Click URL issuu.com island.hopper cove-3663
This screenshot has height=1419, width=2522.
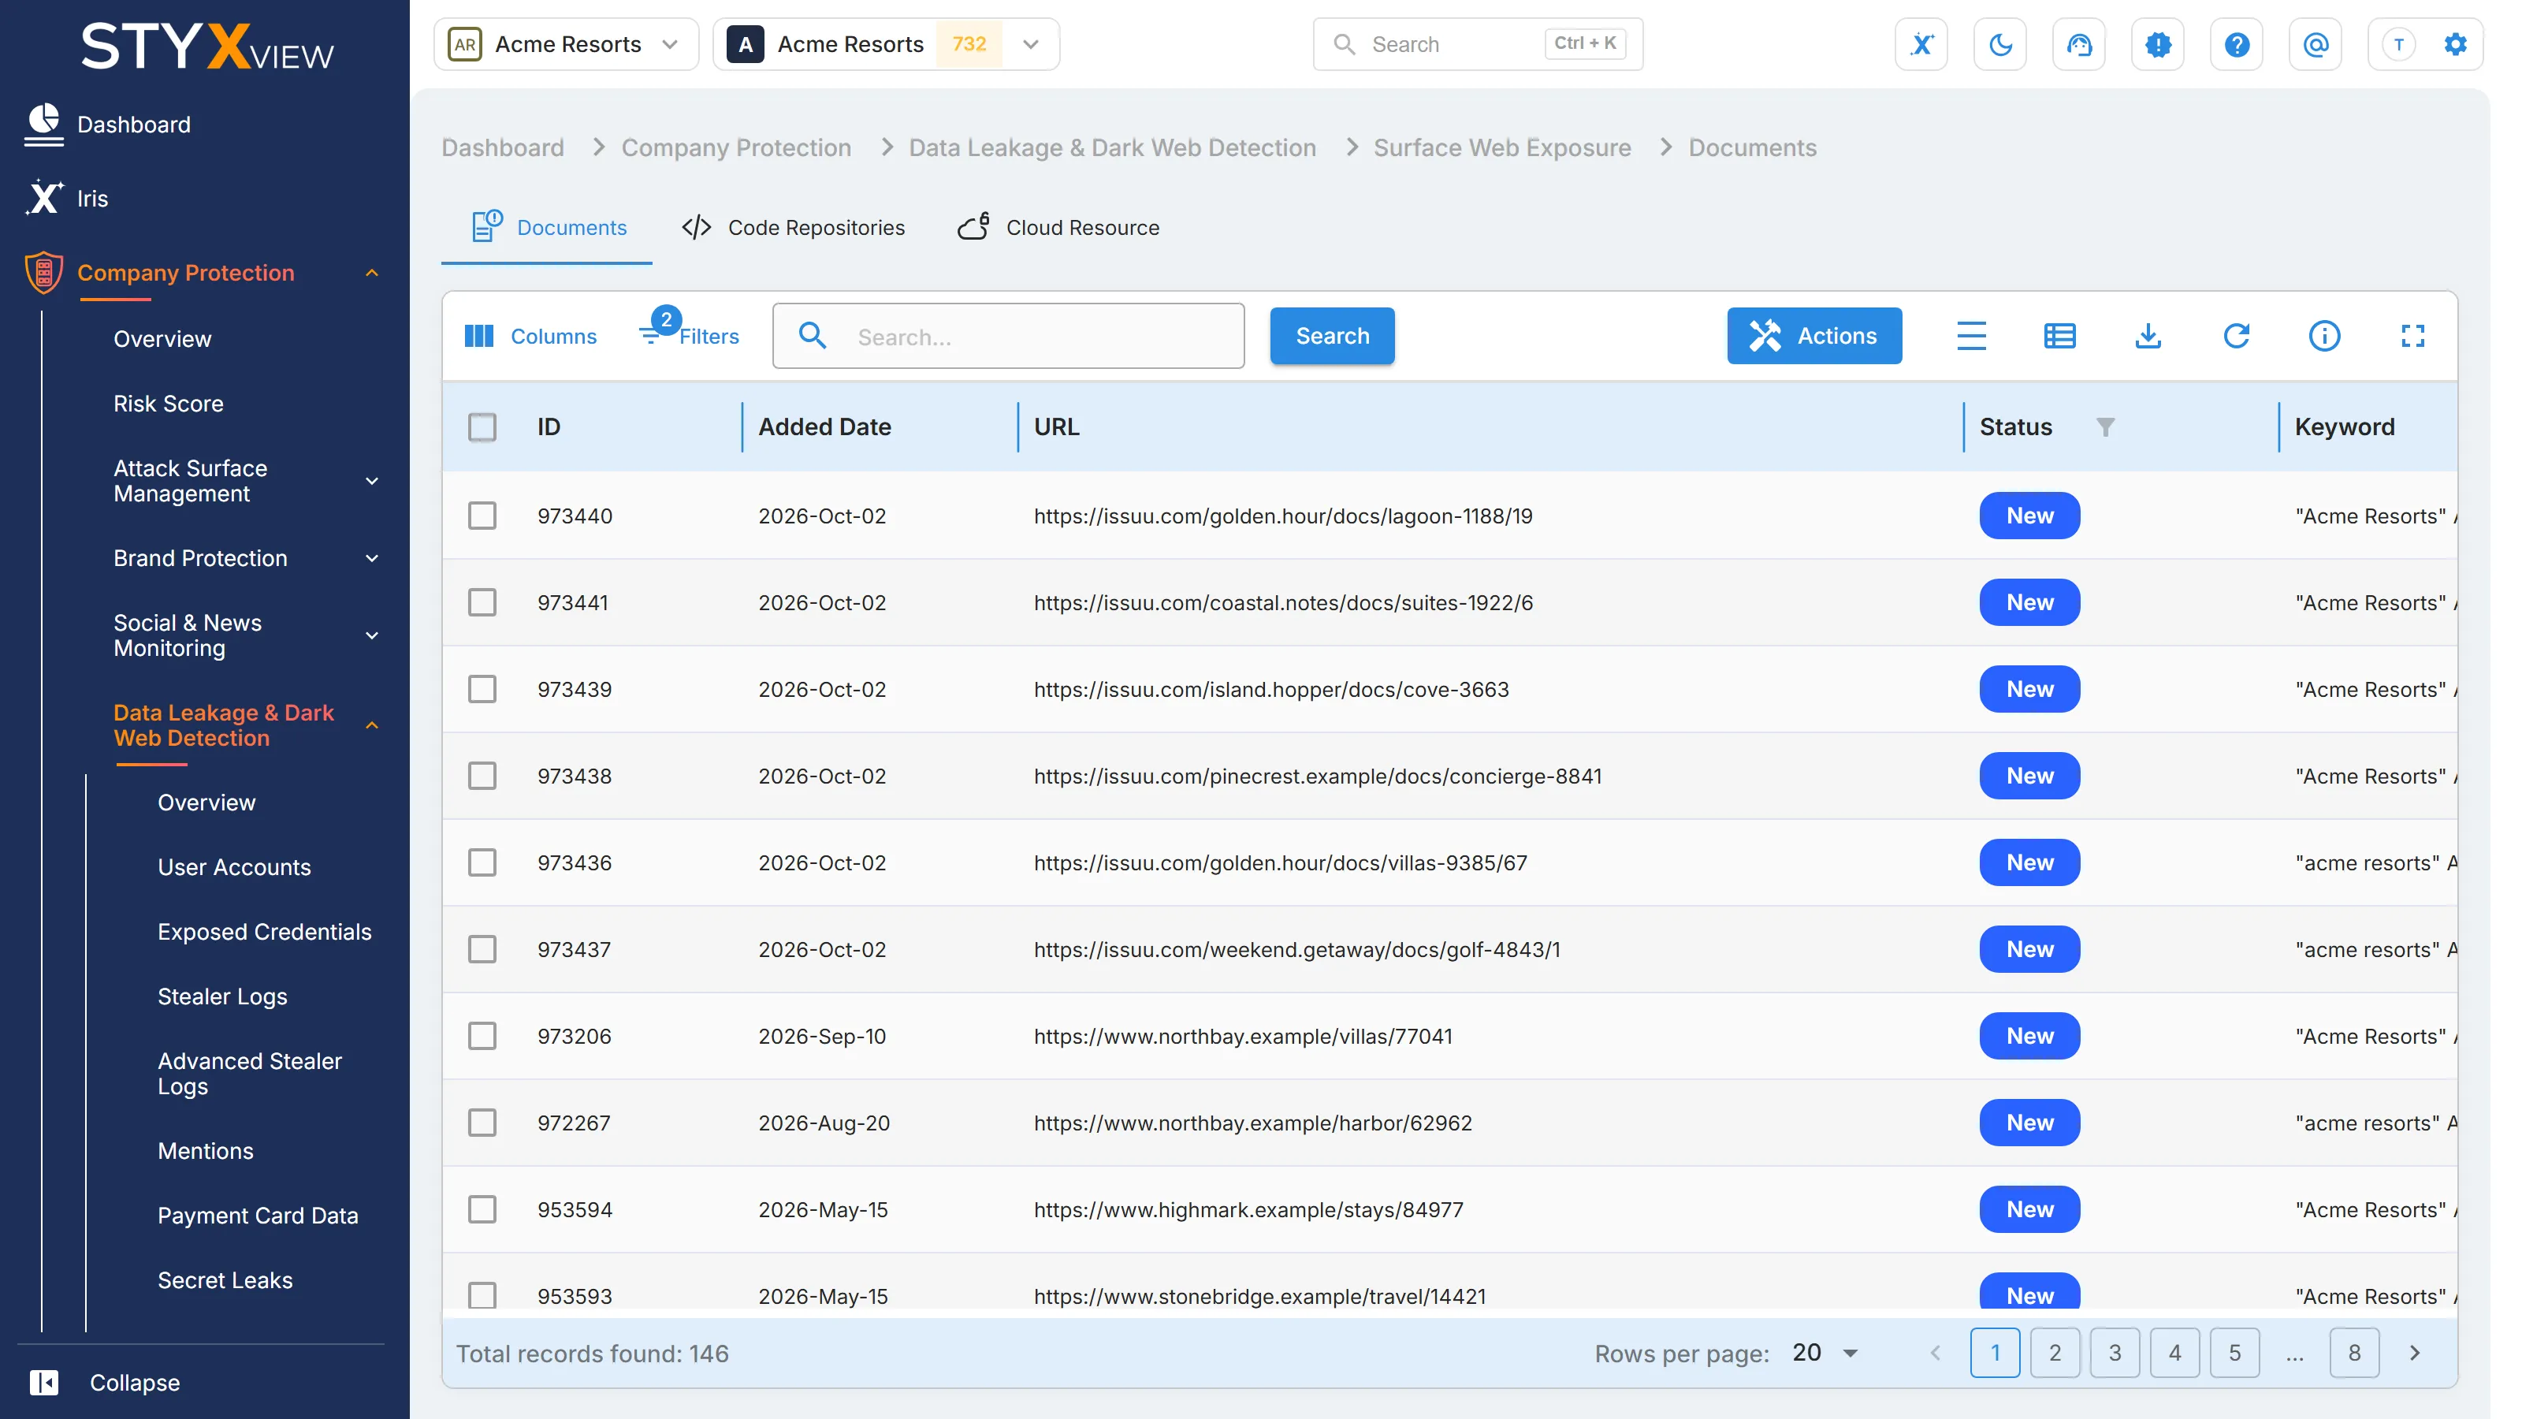1270,688
